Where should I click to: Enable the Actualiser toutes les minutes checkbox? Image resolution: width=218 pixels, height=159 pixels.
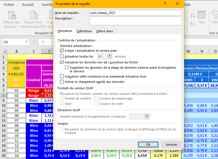coord(62,56)
